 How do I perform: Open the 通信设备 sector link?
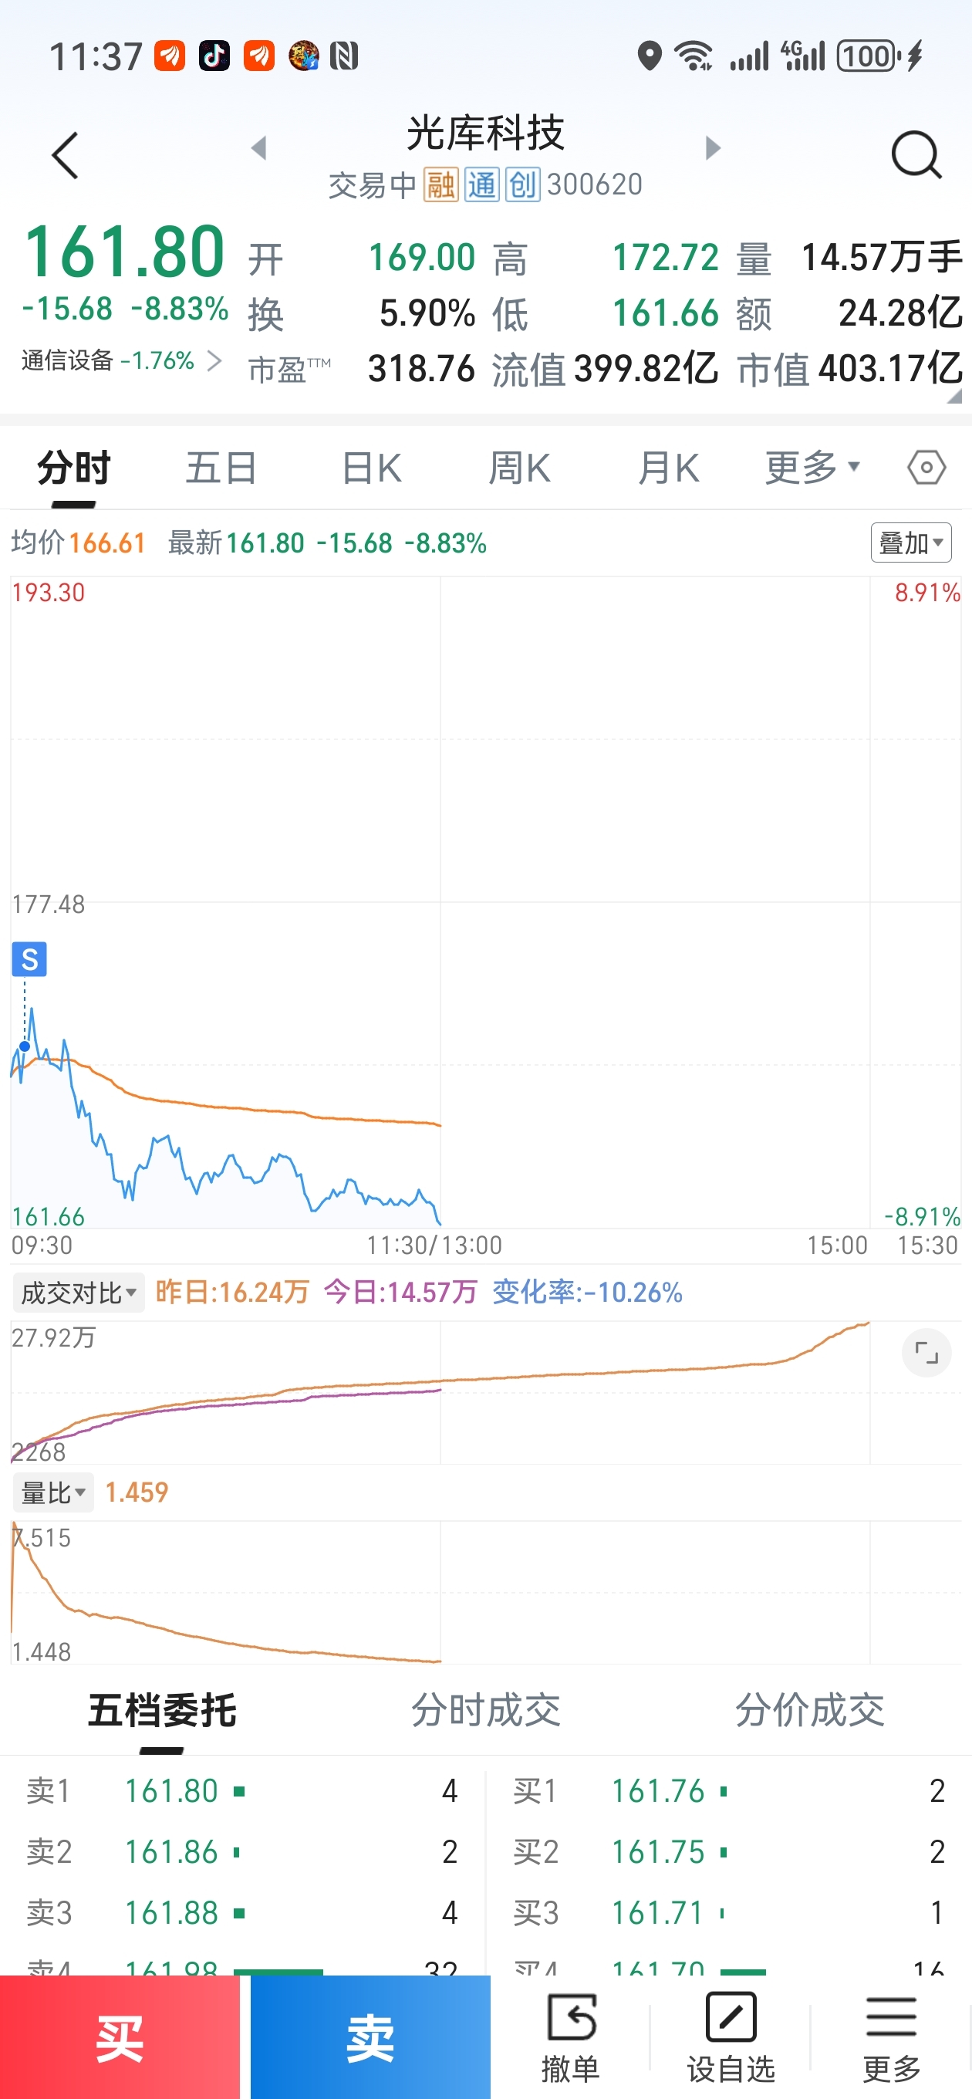point(120,360)
